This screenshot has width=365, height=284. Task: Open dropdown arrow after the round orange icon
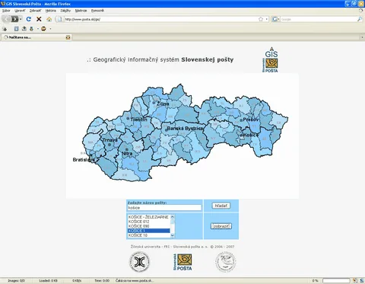pyautogui.click(x=50, y=29)
